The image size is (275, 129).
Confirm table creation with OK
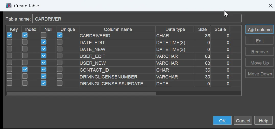click(222, 121)
